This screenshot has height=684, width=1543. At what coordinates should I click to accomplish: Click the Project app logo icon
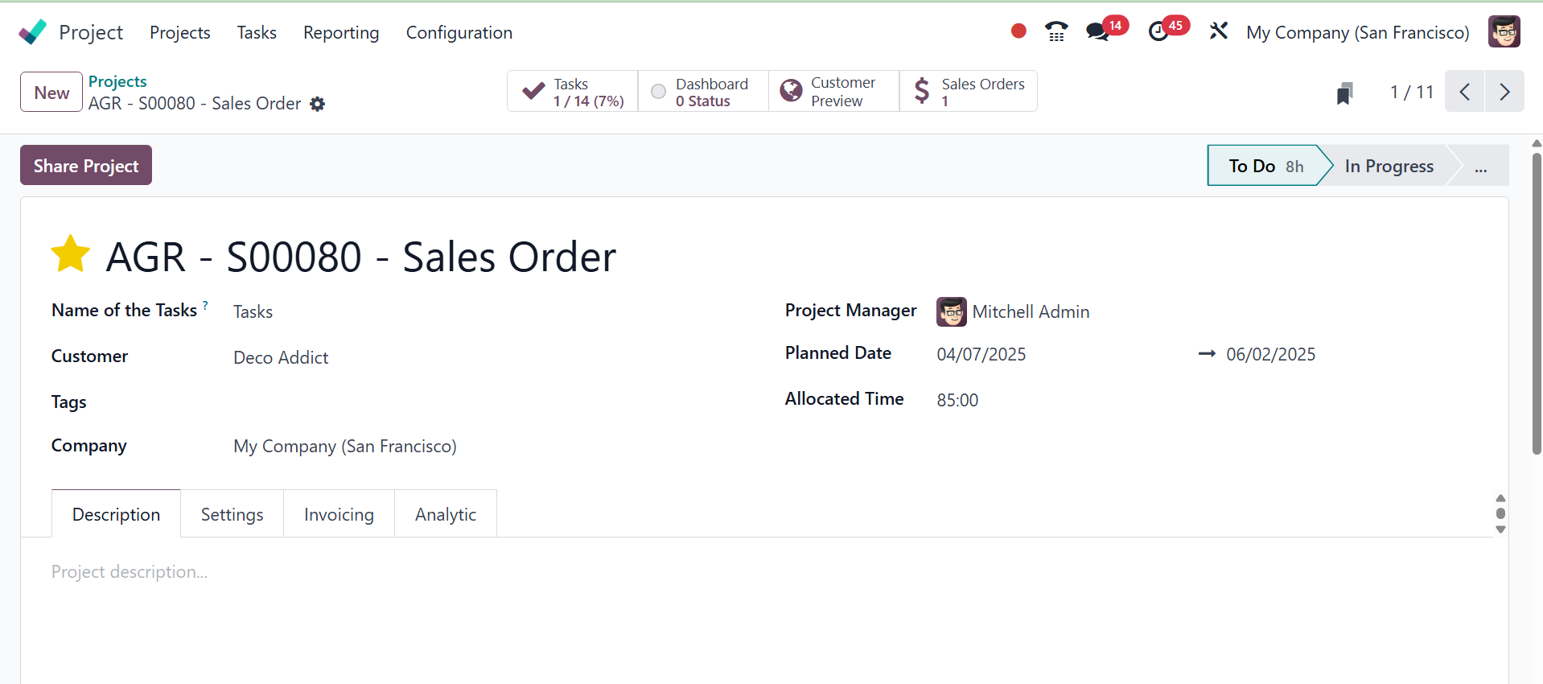pyautogui.click(x=33, y=32)
